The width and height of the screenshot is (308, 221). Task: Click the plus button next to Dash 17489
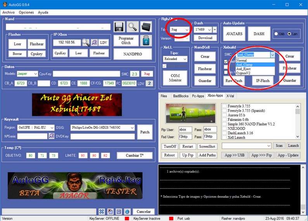tap(215, 29)
